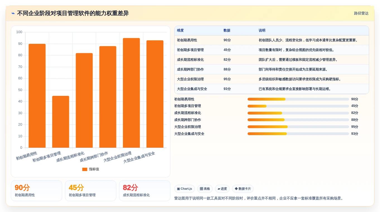Click the footer note starting 雷达图用于说明
Viewport: 380px width, 212px height.
259,198
